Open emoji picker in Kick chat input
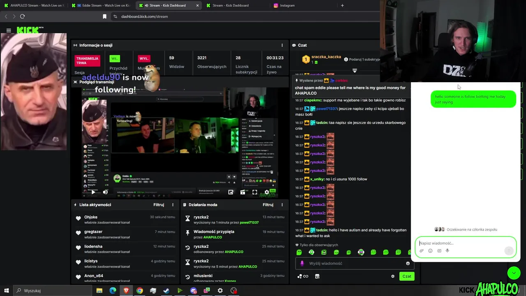The width and height of the screenshot is (526, 296). 408,264
